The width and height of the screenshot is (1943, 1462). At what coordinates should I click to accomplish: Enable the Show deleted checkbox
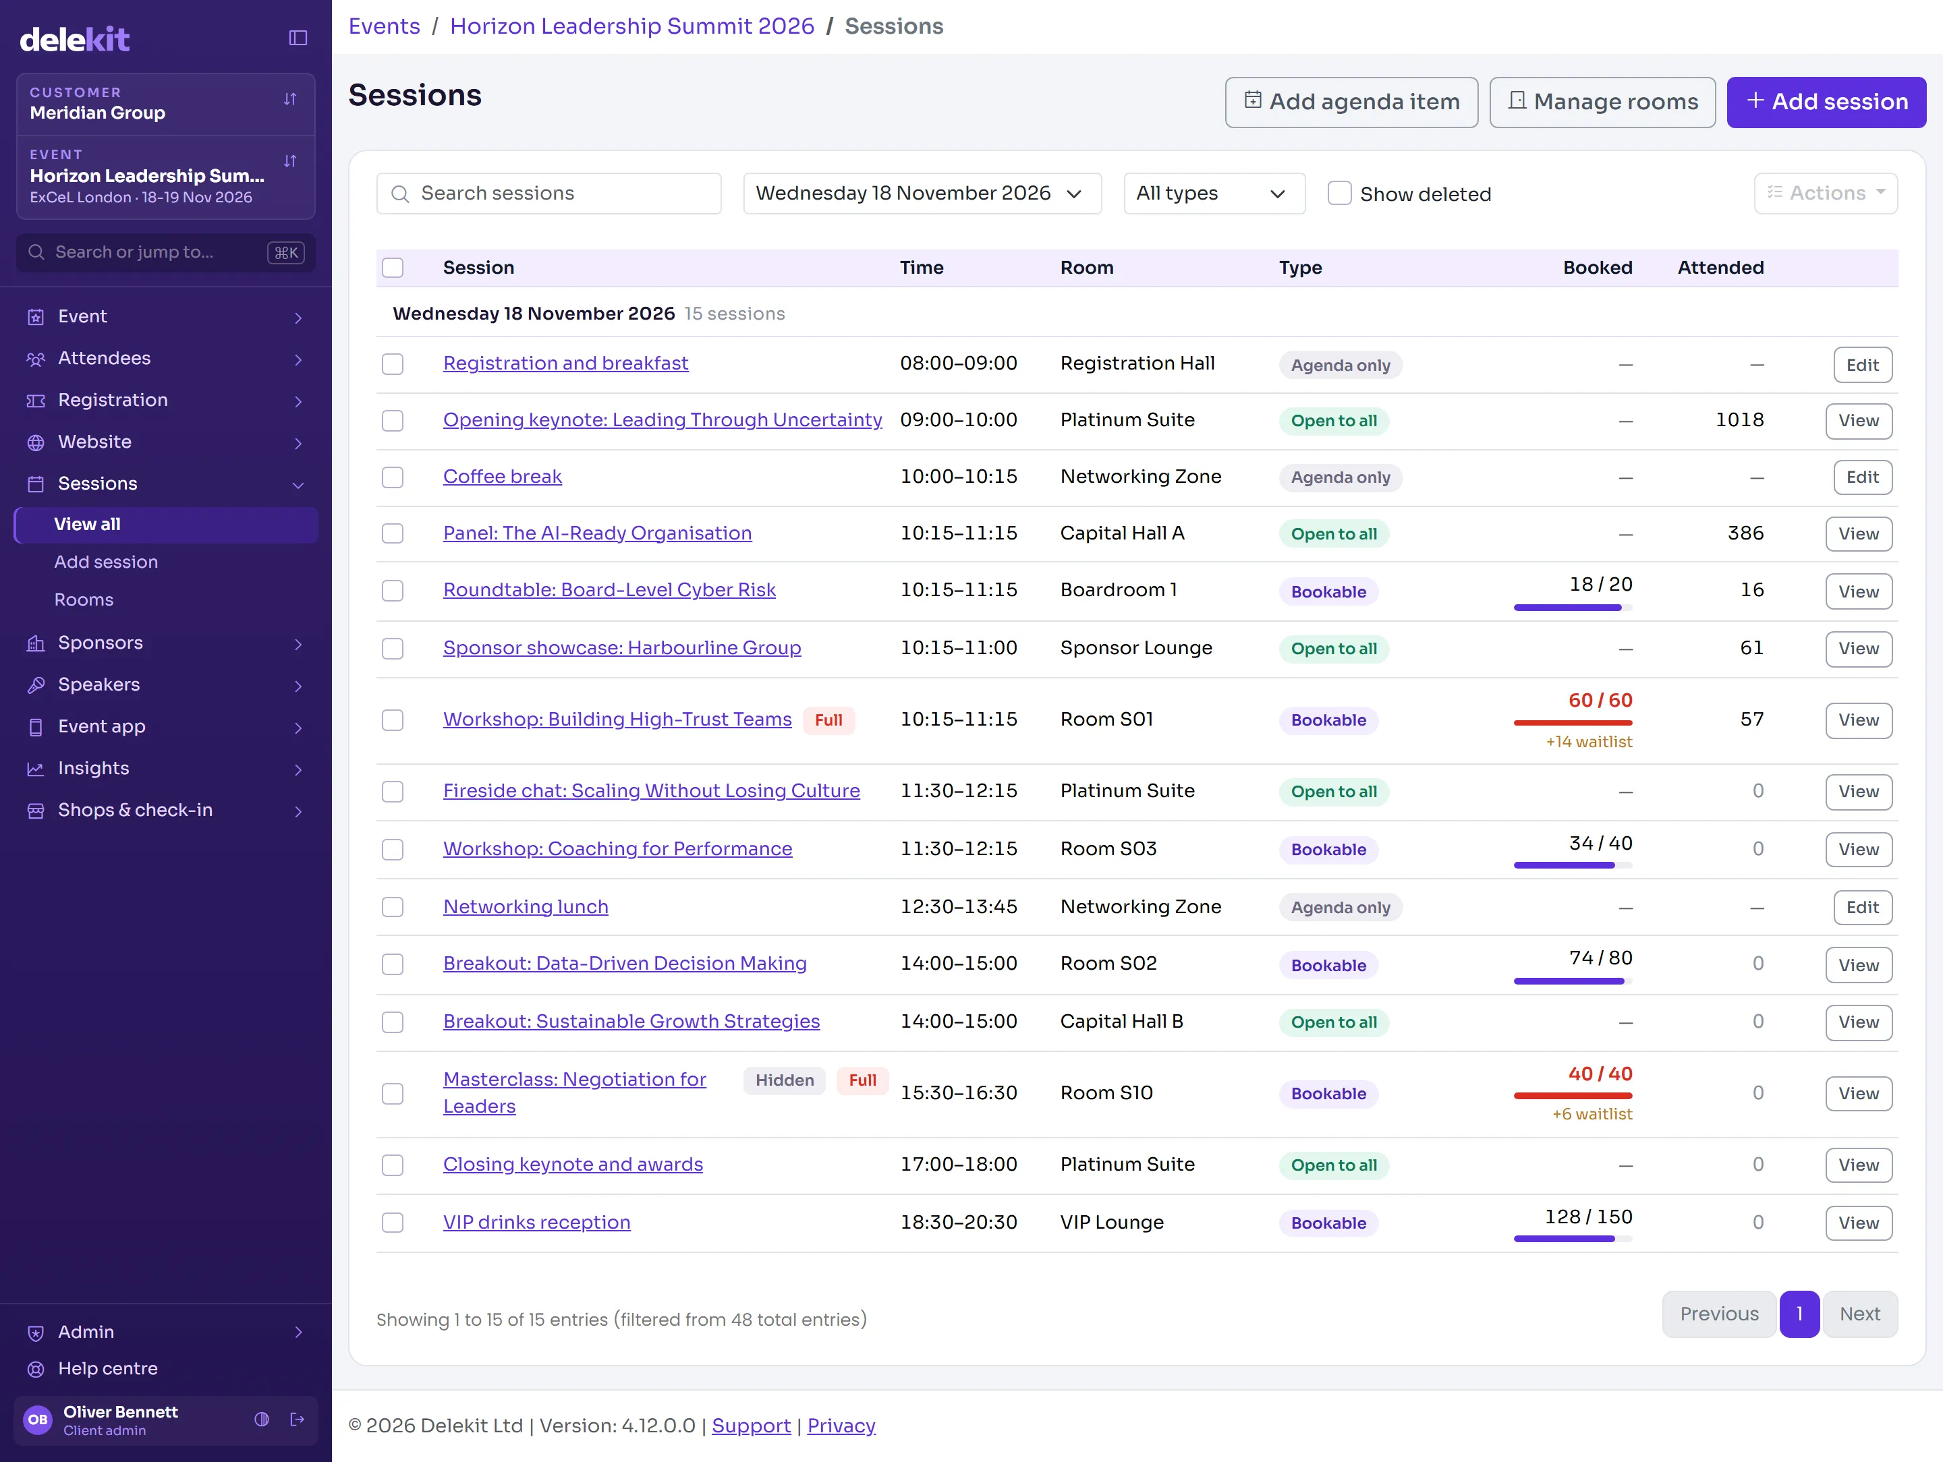pos(1339,193)
